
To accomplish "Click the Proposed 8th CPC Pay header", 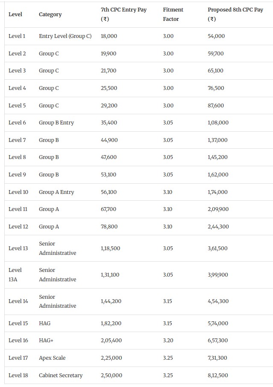I will [235, 14].
